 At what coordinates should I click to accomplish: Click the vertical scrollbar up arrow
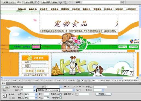140,6
